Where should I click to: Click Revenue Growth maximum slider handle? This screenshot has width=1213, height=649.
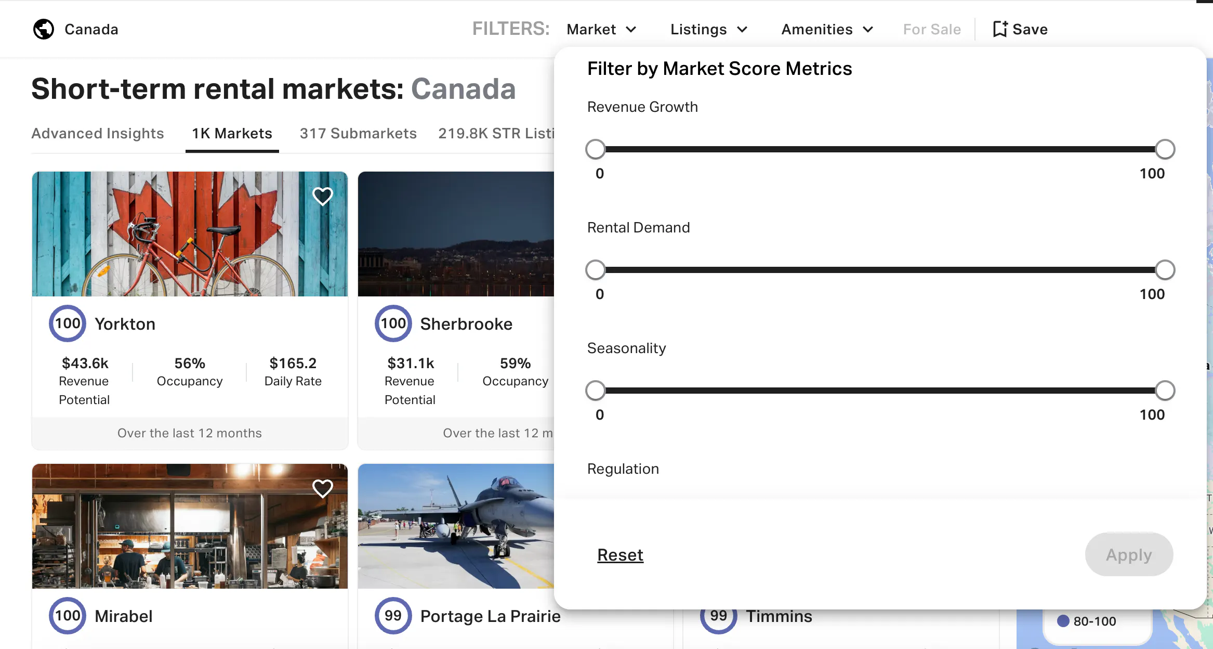(x=1165, y=149)
